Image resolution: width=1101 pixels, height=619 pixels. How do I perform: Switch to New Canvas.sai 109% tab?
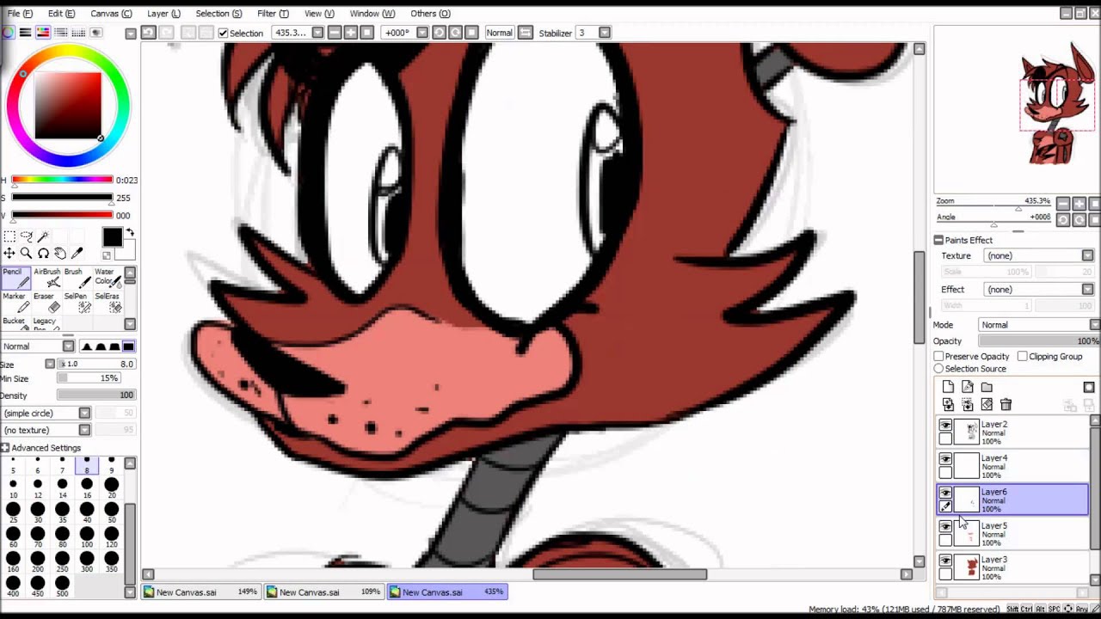[323, 591]
